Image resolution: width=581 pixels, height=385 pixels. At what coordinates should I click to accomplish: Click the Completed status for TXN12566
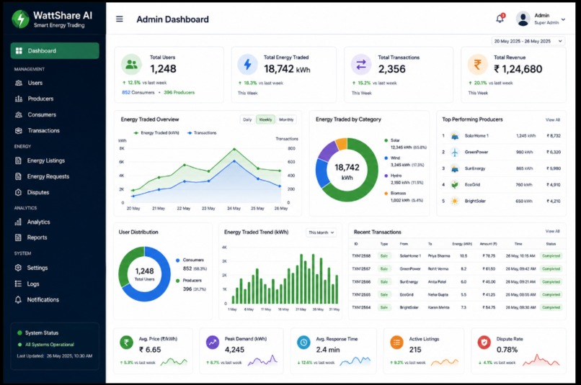coord(551,282)
